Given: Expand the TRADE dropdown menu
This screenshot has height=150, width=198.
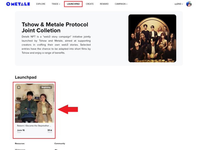Looking at the screenshot, I should pyautogui.click(x=56, y=4).
